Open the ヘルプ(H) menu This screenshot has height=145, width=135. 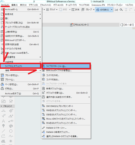point(129,5)
